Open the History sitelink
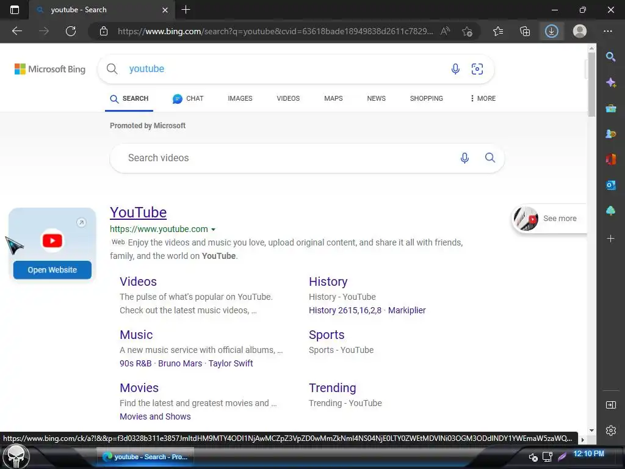This screenshot has width=625, height=469. (x=328, y=282)
